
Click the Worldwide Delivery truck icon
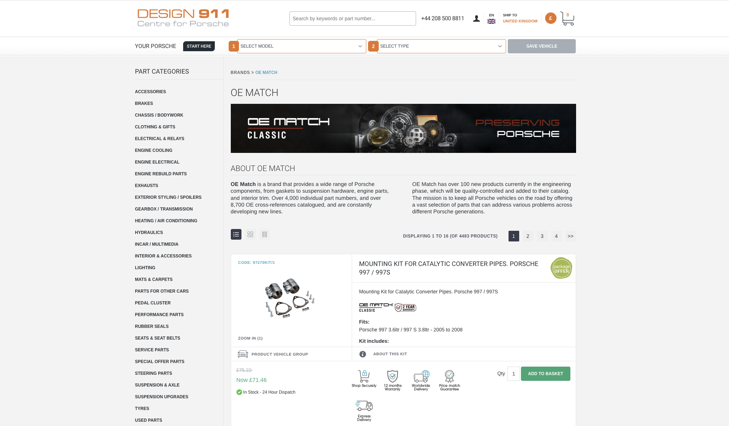pos(421,376)
